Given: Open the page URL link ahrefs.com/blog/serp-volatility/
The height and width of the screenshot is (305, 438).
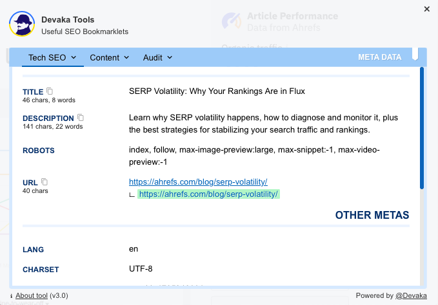Looking at the screenshot, I should pyautogui.click(x=198, y=182).
